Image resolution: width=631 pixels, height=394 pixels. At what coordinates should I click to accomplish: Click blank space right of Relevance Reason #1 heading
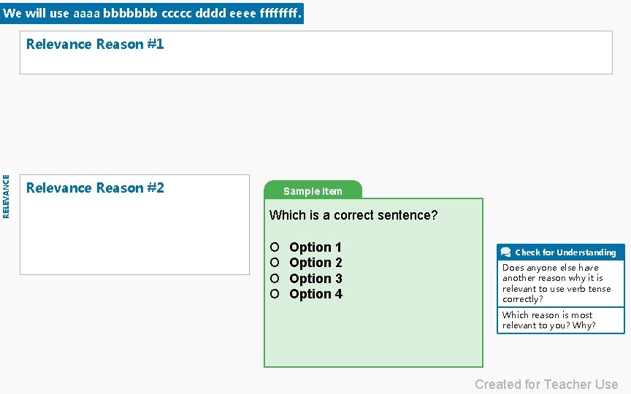[x=387, y=53]
